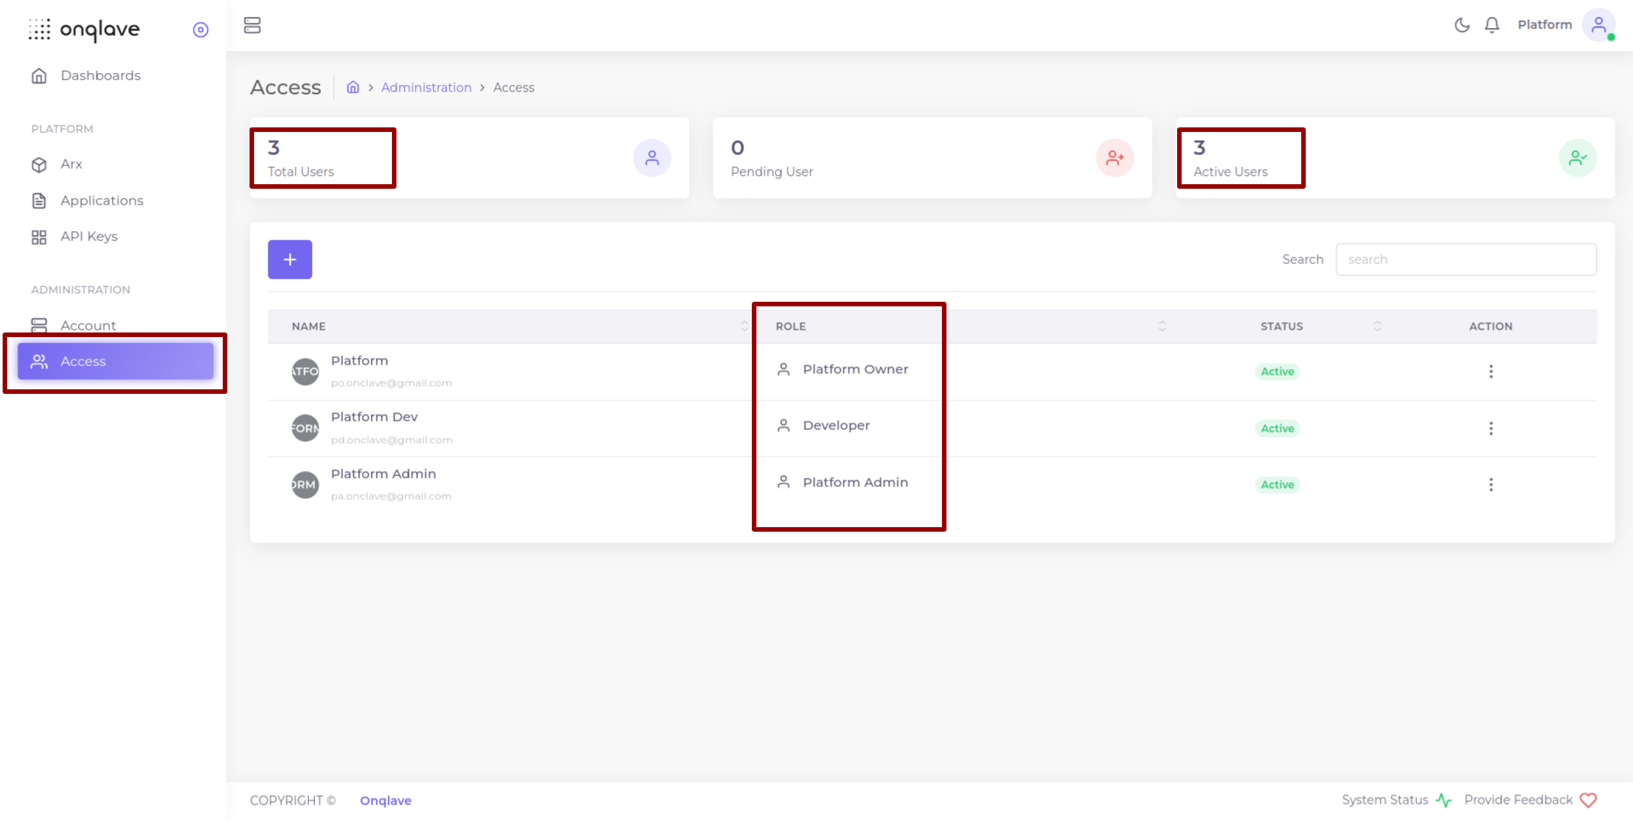Click System Status pulse icon
1633x825 pixels.
pos(1444,800)
